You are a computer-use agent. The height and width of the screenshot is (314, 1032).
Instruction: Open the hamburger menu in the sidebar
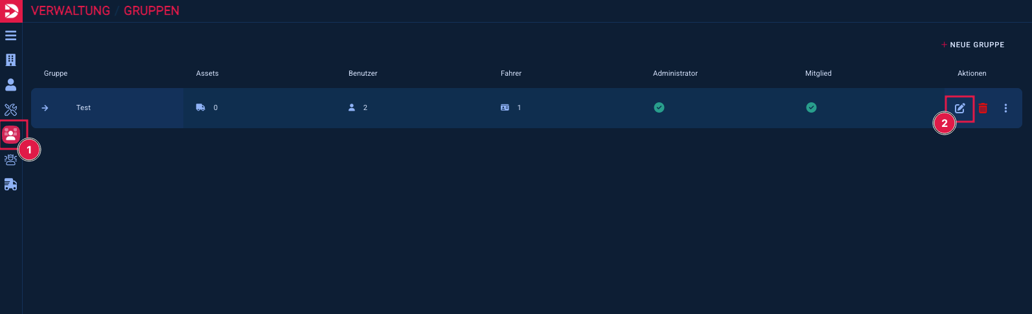(11, 36)
